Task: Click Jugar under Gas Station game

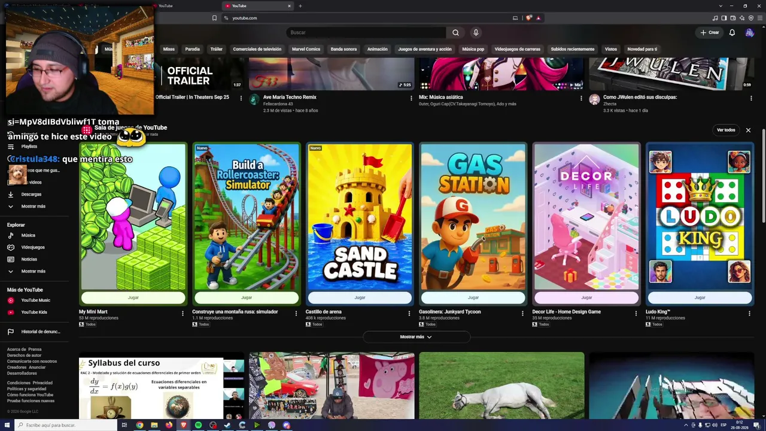Action: 473,298
